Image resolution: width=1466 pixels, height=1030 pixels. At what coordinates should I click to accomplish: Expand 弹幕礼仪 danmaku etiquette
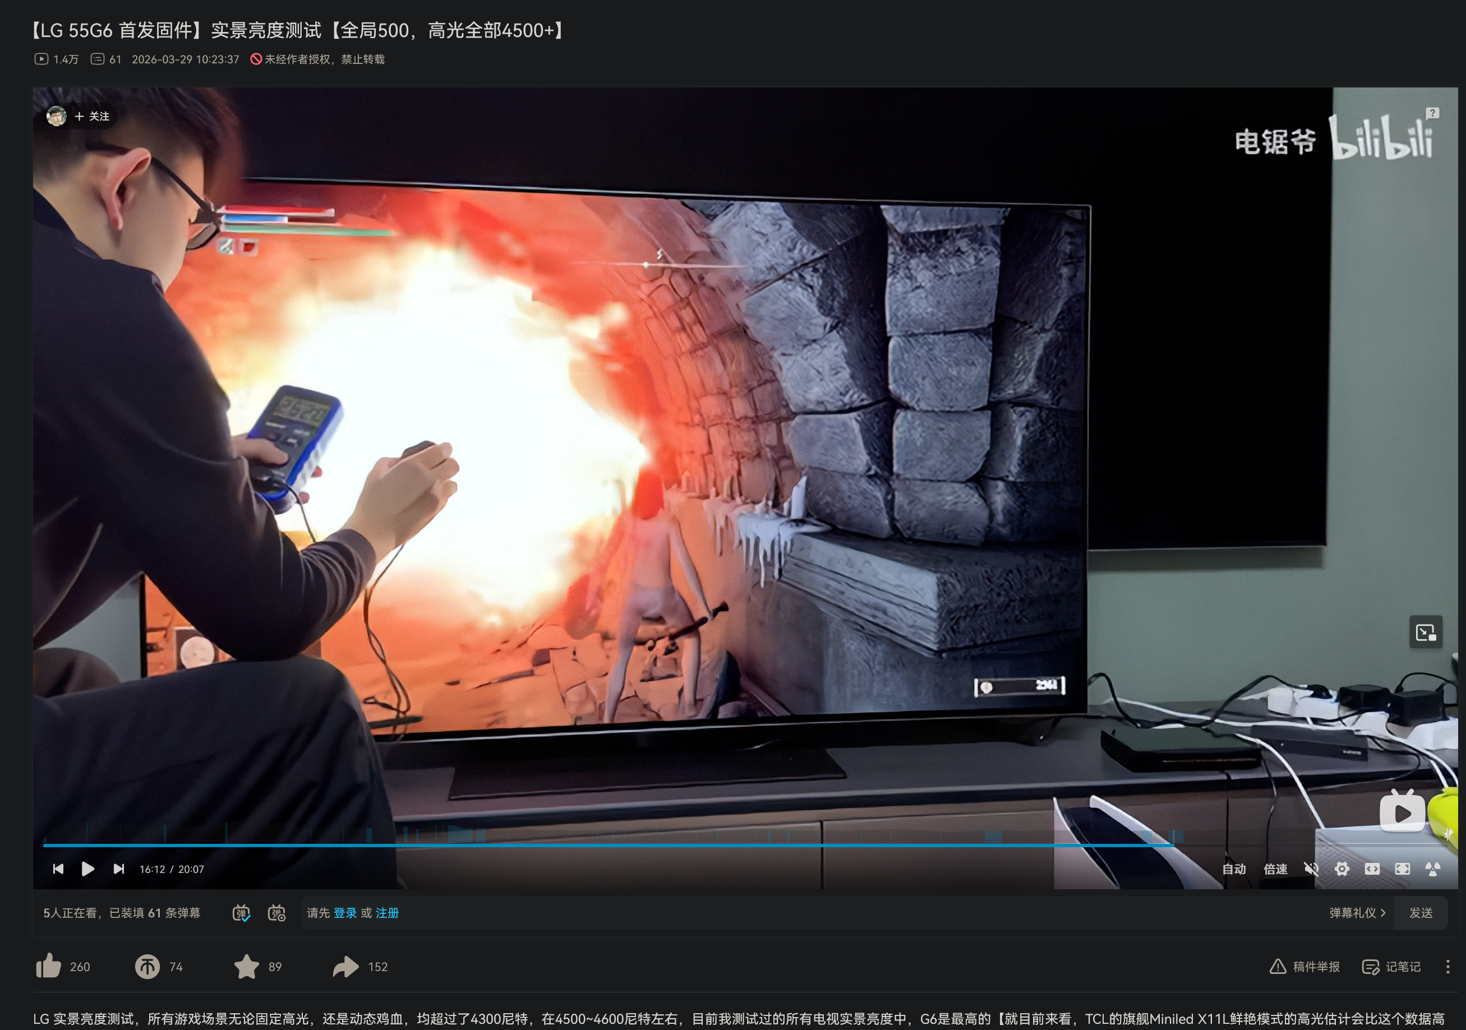[1357, 913]
